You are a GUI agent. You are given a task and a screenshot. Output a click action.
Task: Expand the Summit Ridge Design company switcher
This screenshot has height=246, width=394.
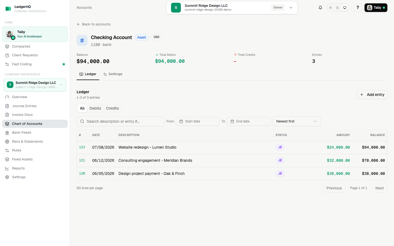click(x=232, y=8)
